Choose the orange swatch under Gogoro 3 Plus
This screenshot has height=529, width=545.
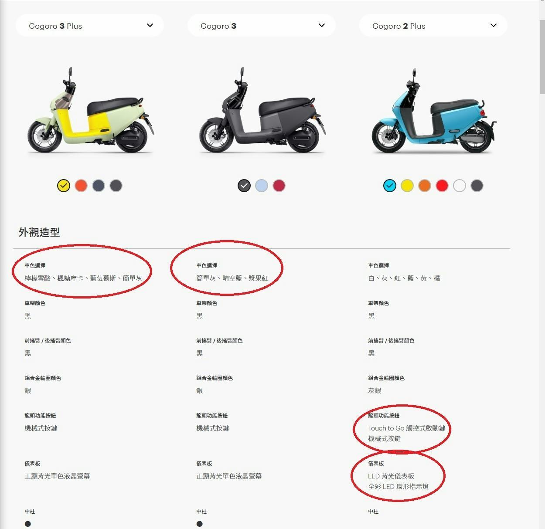[x=81, y=186]
